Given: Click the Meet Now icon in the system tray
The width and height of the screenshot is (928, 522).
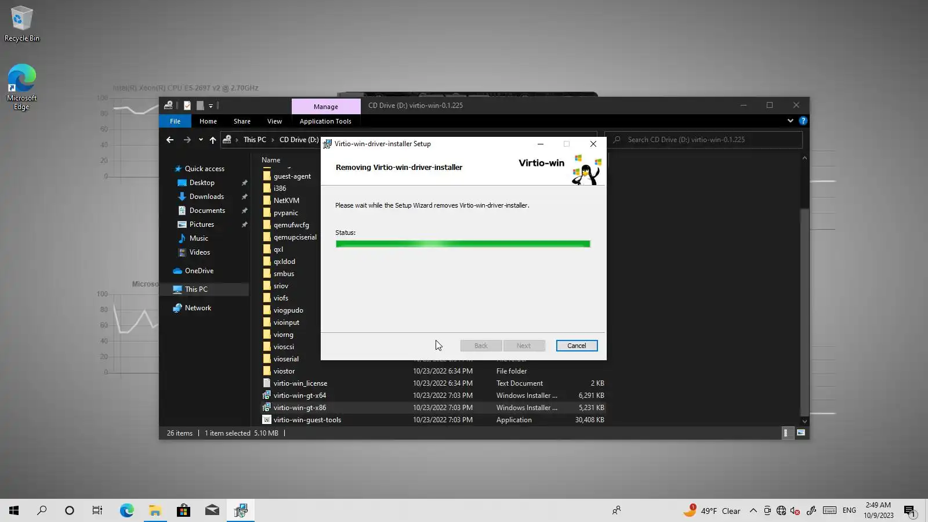Looking at the screenshot, I should (x=767, y=510).
